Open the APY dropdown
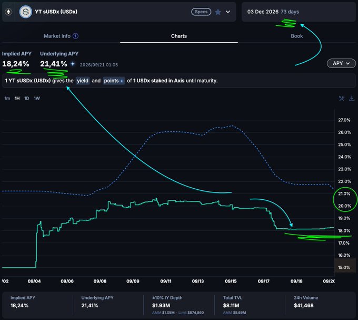Screen dimensions: 358x320 tap(341, 63)
